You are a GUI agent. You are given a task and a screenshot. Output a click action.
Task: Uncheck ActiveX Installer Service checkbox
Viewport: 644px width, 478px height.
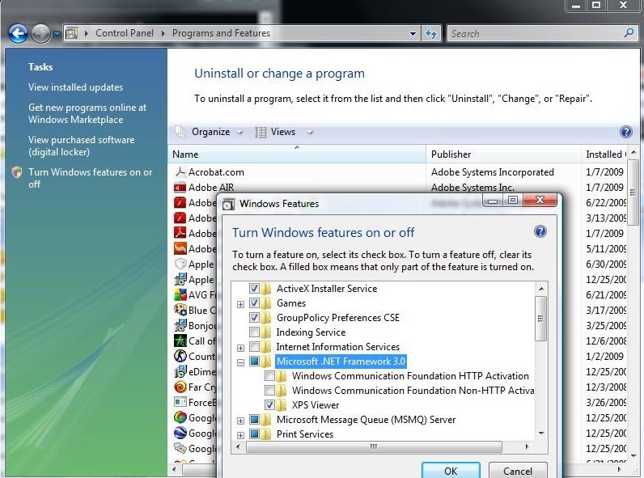[254, 289]
